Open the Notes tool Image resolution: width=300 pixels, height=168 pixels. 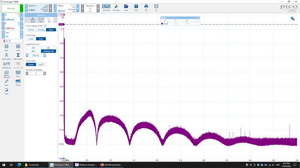pos(7,91)
